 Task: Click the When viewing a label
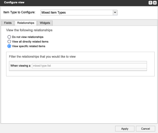coord(20,66)
